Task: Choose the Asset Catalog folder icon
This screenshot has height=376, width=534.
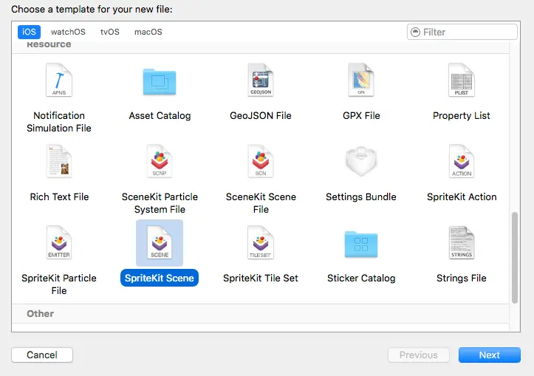Action: [160, 81]
